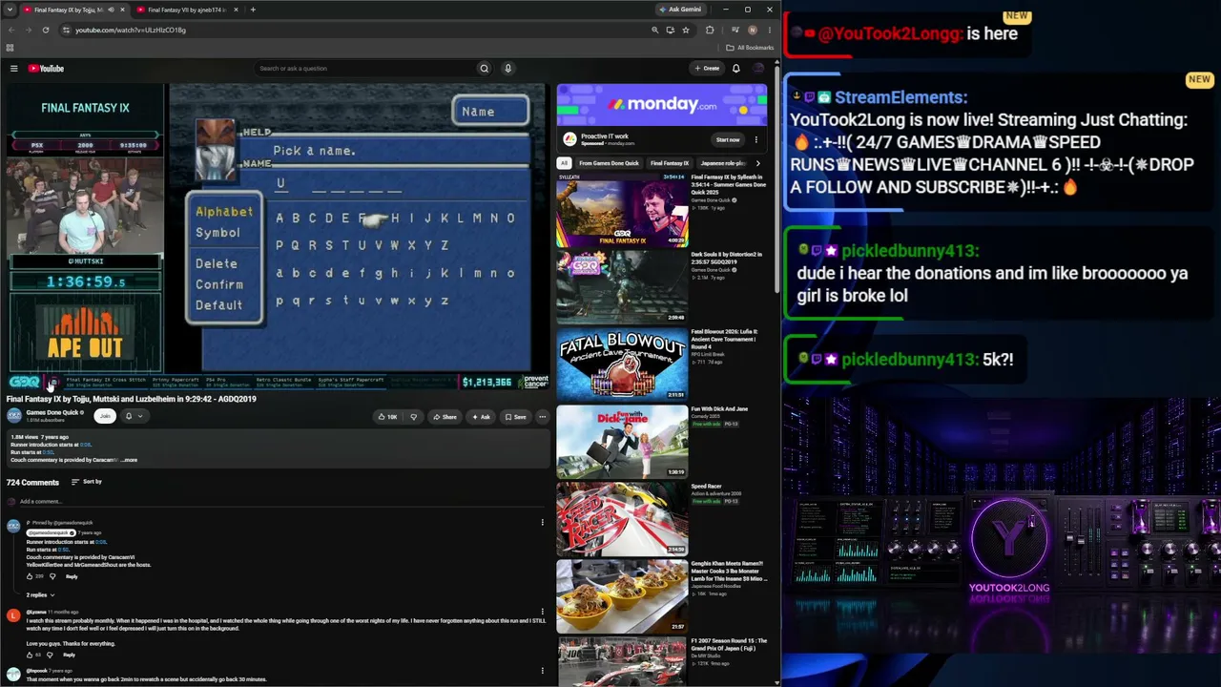Select the Final Fantasy IX filter chip
The width and height of the screenshot is (1221, 687).
click(670, 163)
